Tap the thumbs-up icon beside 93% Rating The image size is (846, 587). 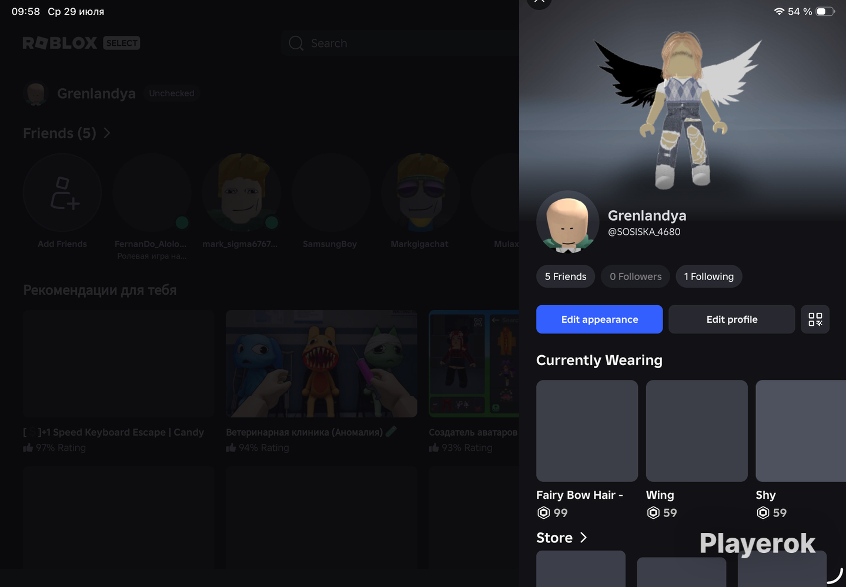(434, 448)
